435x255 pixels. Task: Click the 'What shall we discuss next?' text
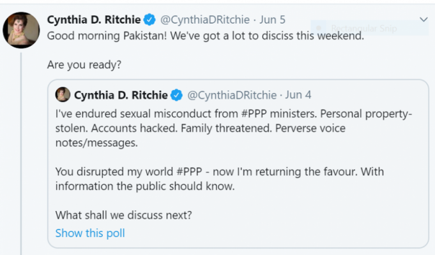(x=123, y=215)
